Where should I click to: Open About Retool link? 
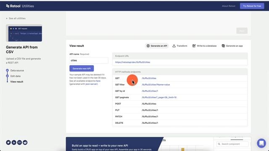(x=229, y=6)
